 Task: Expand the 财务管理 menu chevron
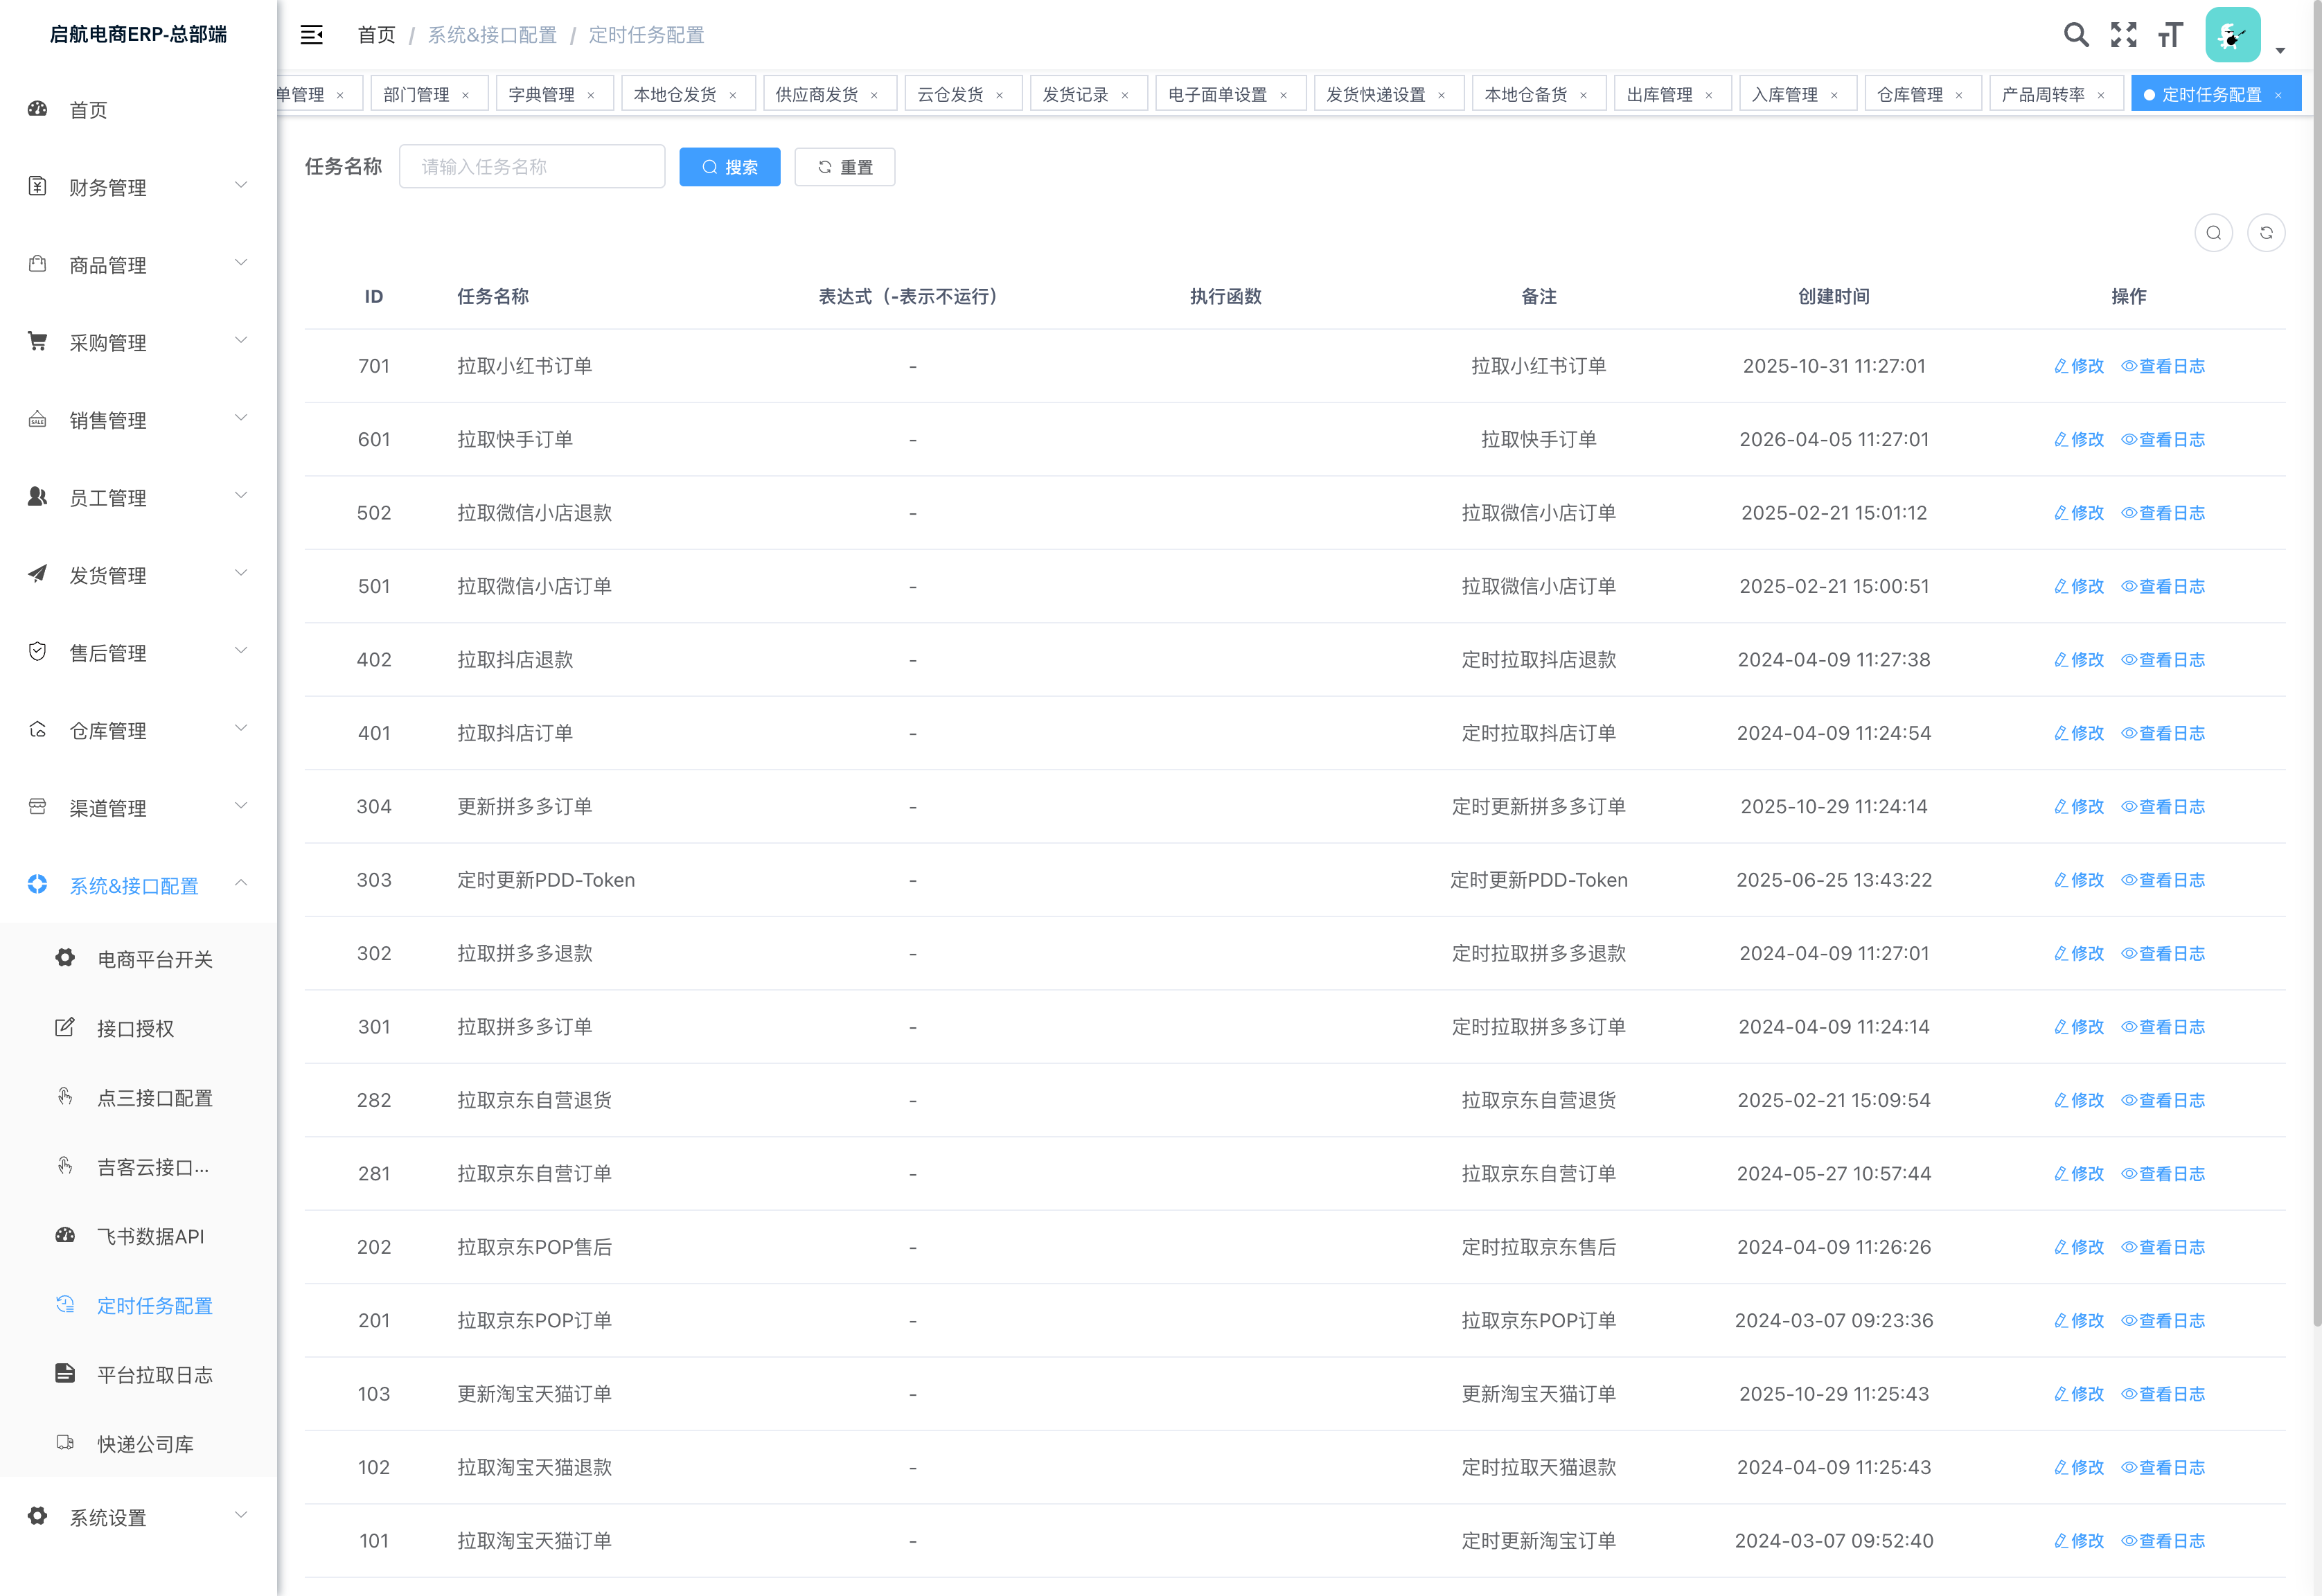pyautogui.click(x=241, y=185)
